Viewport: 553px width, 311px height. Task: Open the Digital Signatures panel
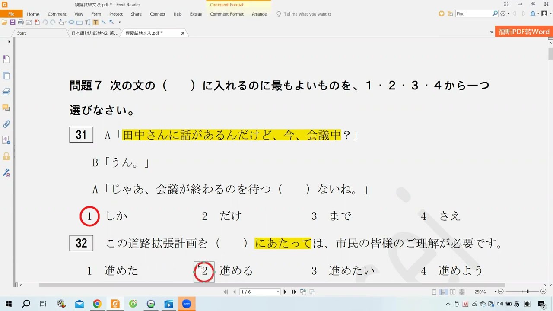(x=6, y=173)
